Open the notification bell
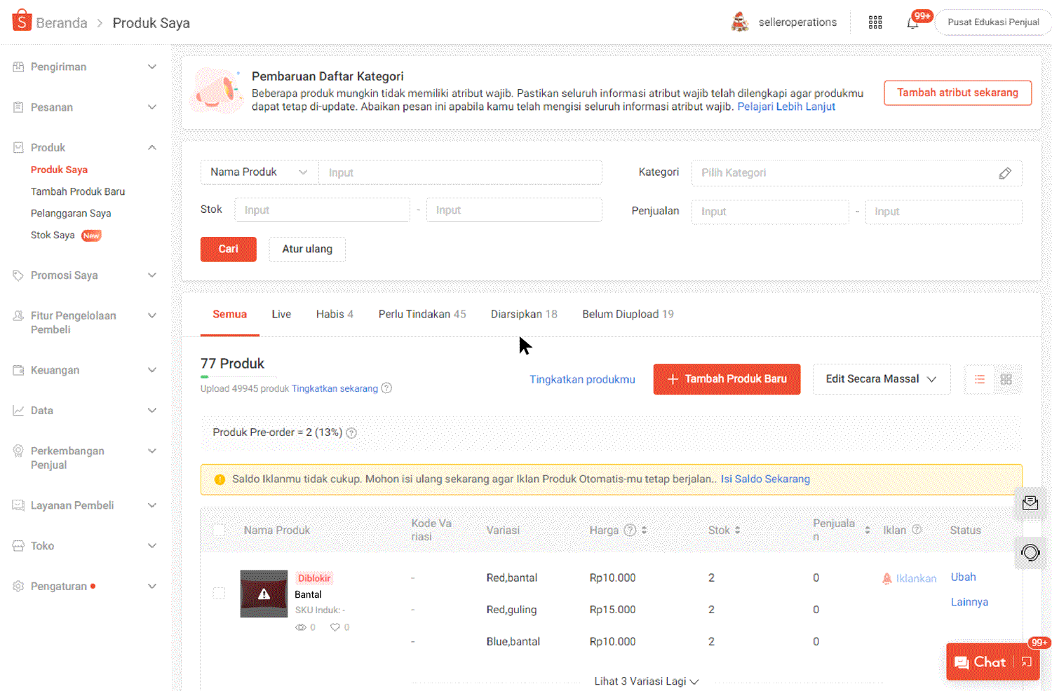This screenshot has height=691, width=1052. [912, 22]
